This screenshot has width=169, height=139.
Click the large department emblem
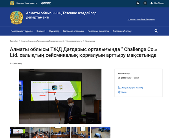(17, 17)
